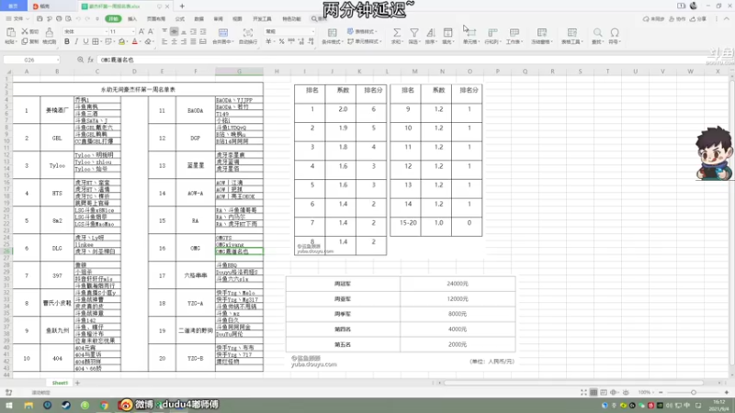The height and width of the screenshot is (413, 735).
Task: Switch to the Data tab
Action: pos(198,18)
